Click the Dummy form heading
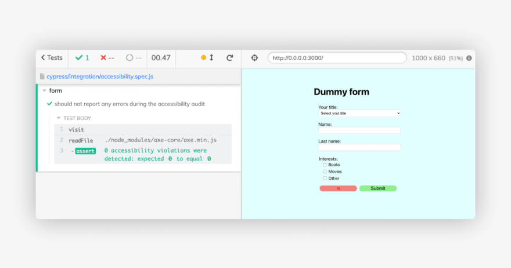The height and width of the screenshot is (268, 511). click(x=341, y=92)
